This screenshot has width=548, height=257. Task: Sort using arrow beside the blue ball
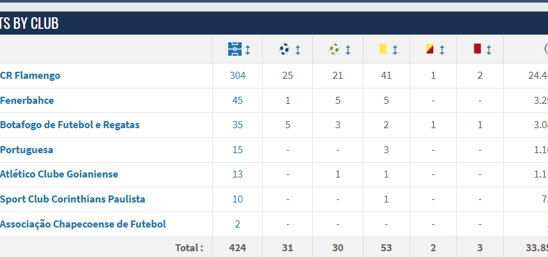coord(297,49)
